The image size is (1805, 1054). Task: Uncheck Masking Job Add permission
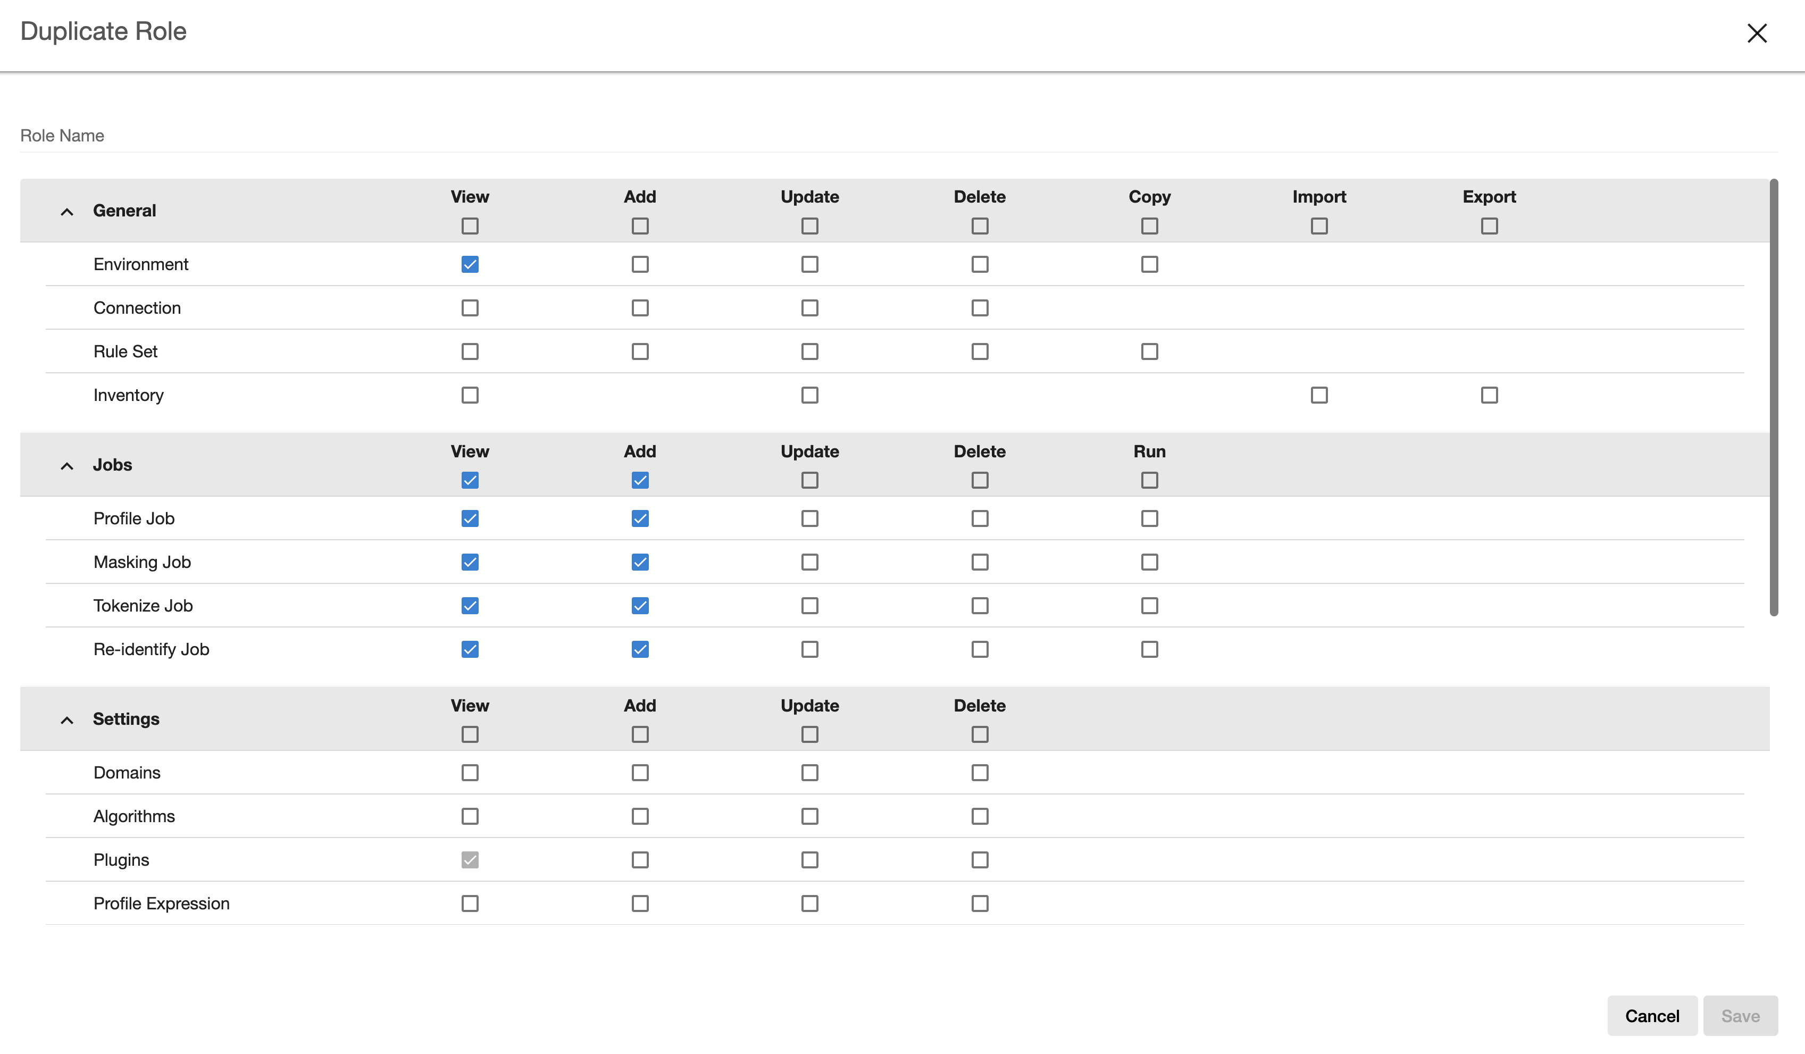640,562
